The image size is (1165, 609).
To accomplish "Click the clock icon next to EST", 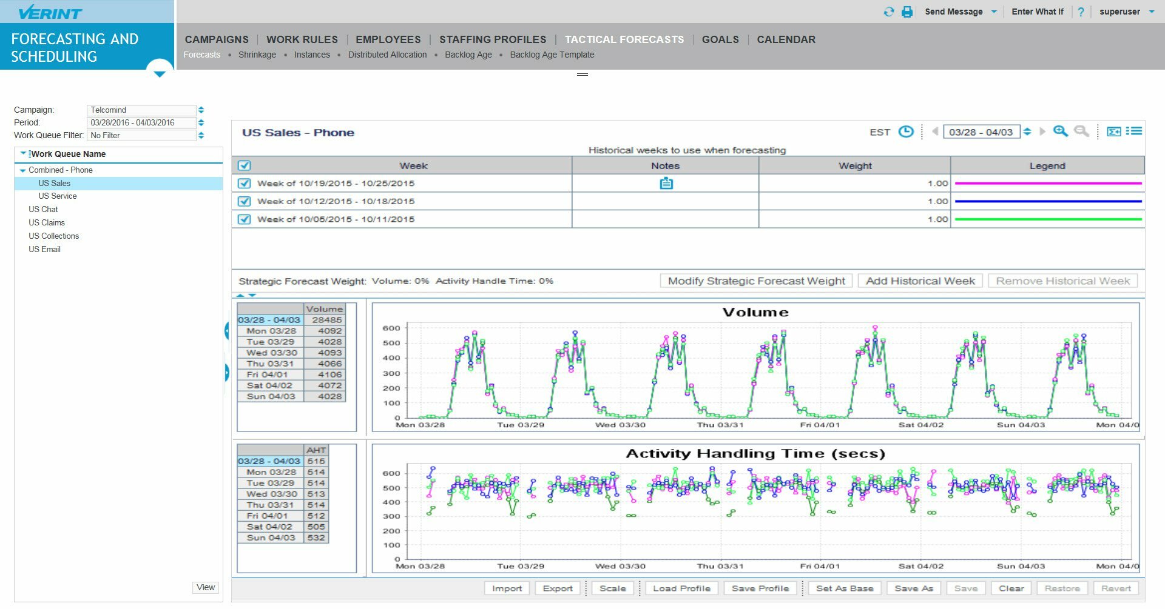I will click(905, 131).
